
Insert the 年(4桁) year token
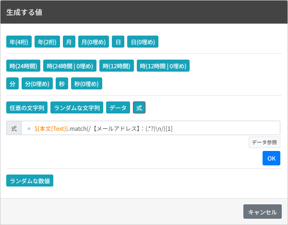[x=19, y=42]
